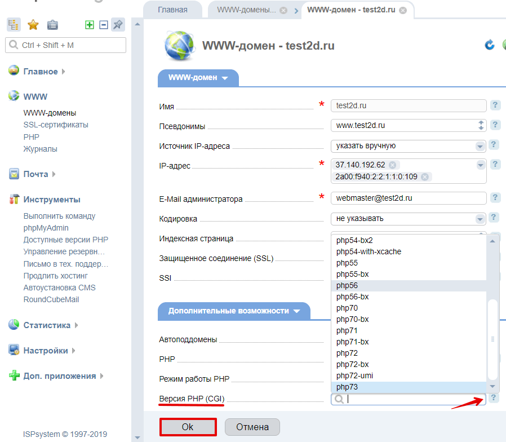Expand the Доп. приложения menu section
506x442 pixels.
(101, 376)
